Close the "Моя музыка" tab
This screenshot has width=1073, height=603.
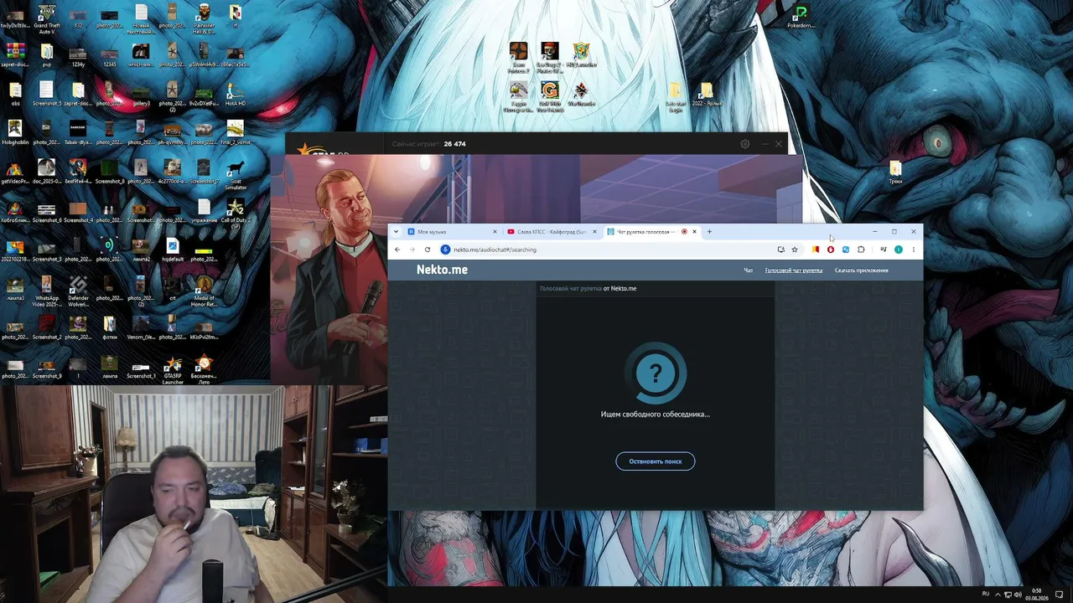[495, 232]
